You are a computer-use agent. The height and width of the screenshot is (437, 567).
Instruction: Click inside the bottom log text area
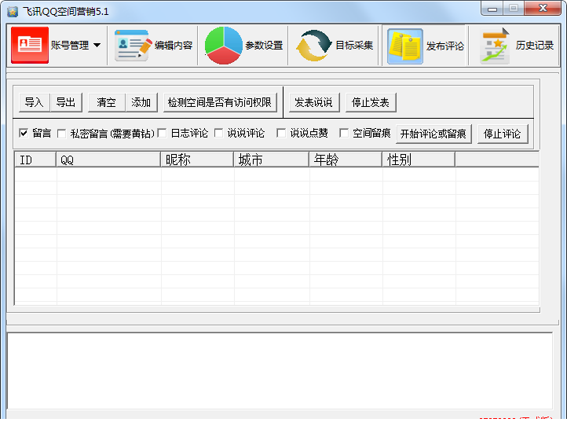[x=280, y=371]
